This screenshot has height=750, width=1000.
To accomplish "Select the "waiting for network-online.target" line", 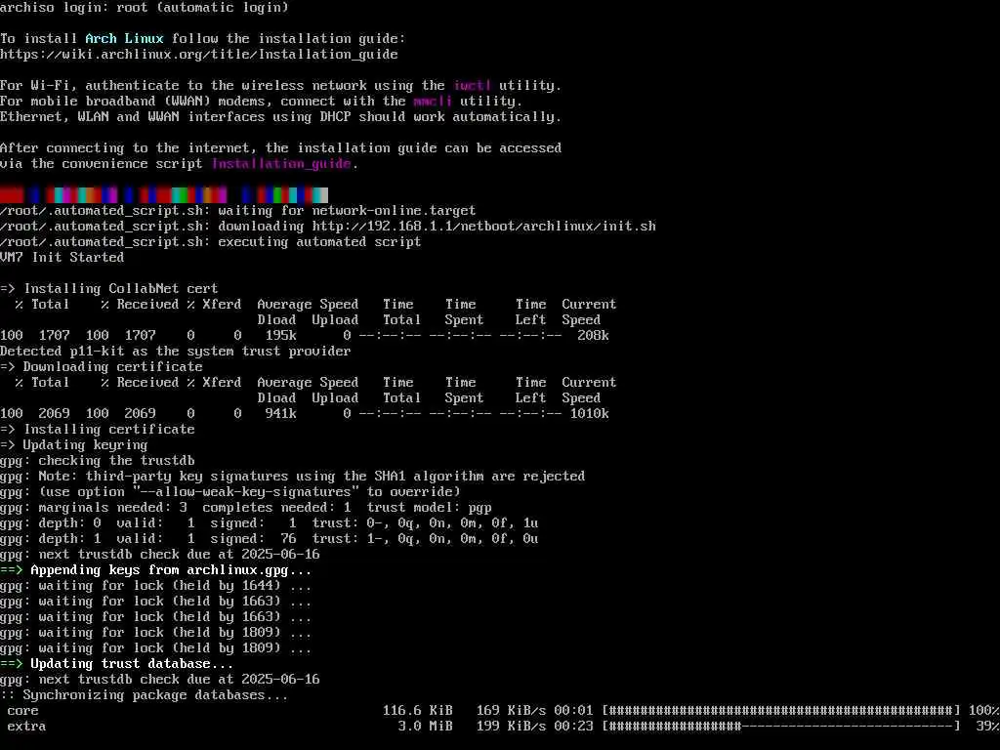I will (x=238, y=211).
